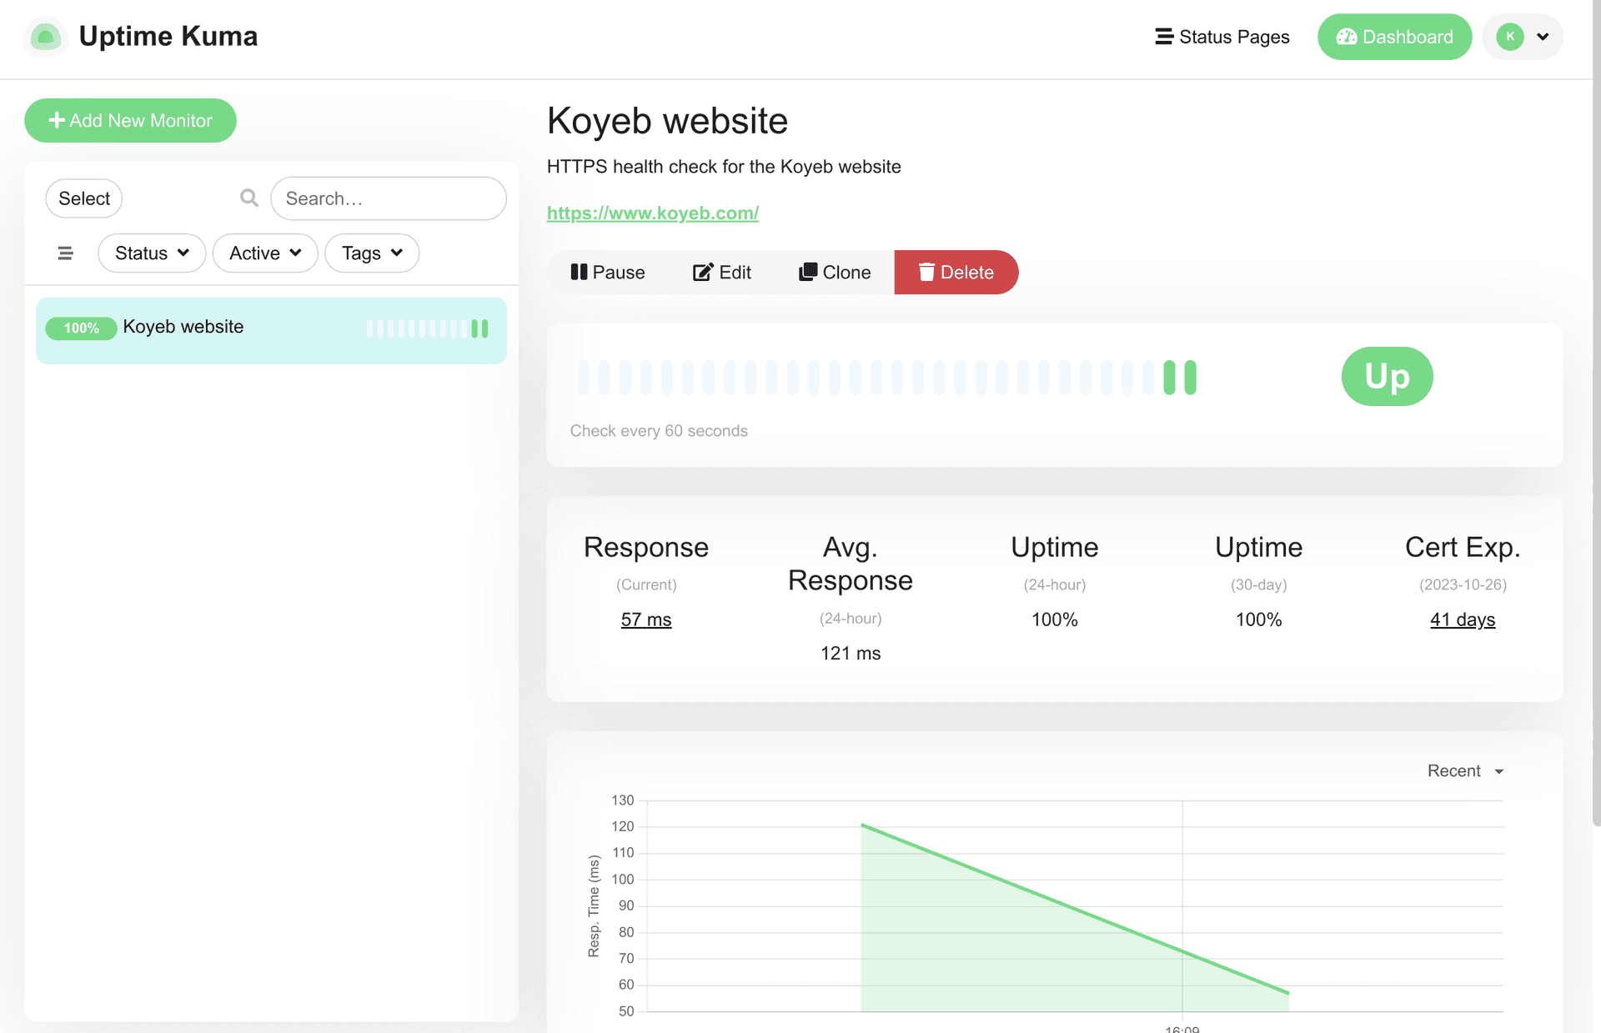
Task: Click the Delete trash icon
Action: (x=926, y=272)
